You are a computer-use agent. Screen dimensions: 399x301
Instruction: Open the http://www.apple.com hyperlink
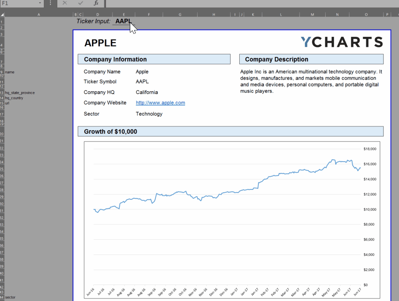160,103
